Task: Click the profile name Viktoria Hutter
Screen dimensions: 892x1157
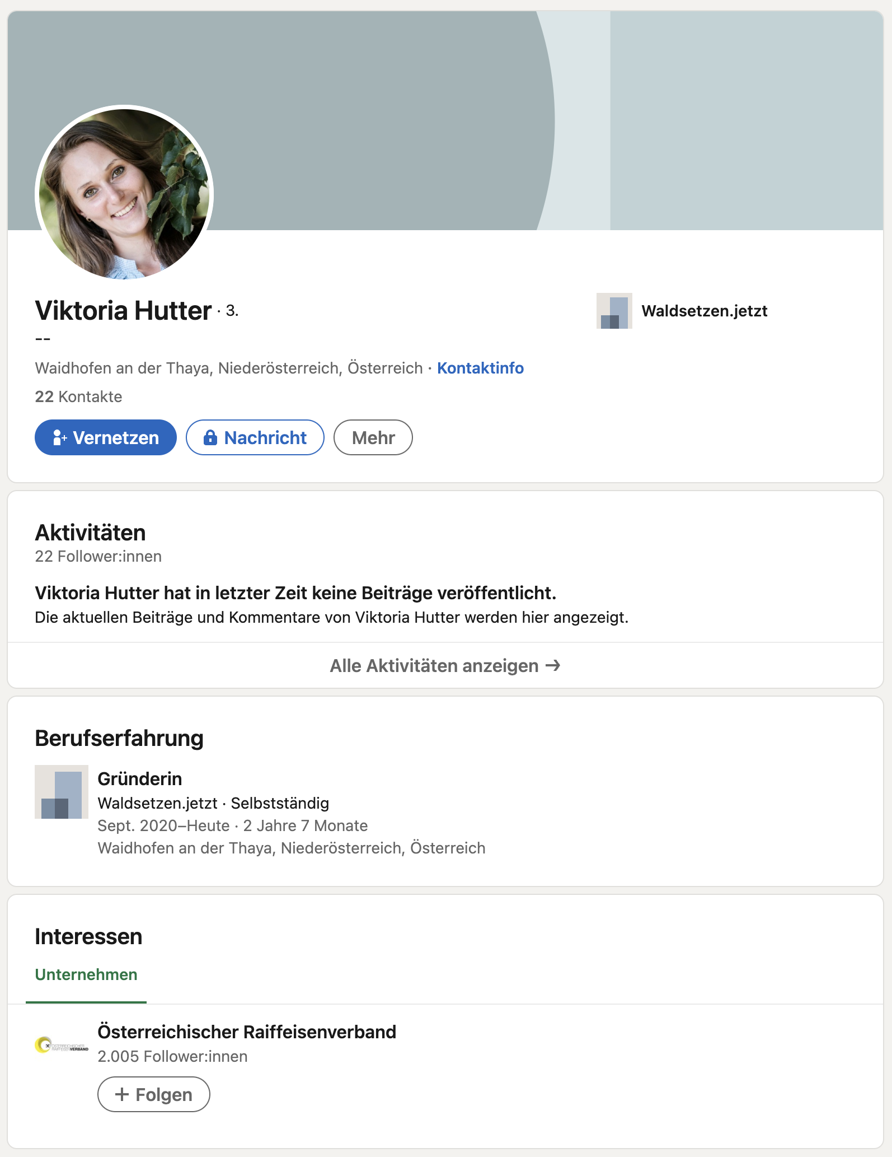Action: click(x=123, y=310)
